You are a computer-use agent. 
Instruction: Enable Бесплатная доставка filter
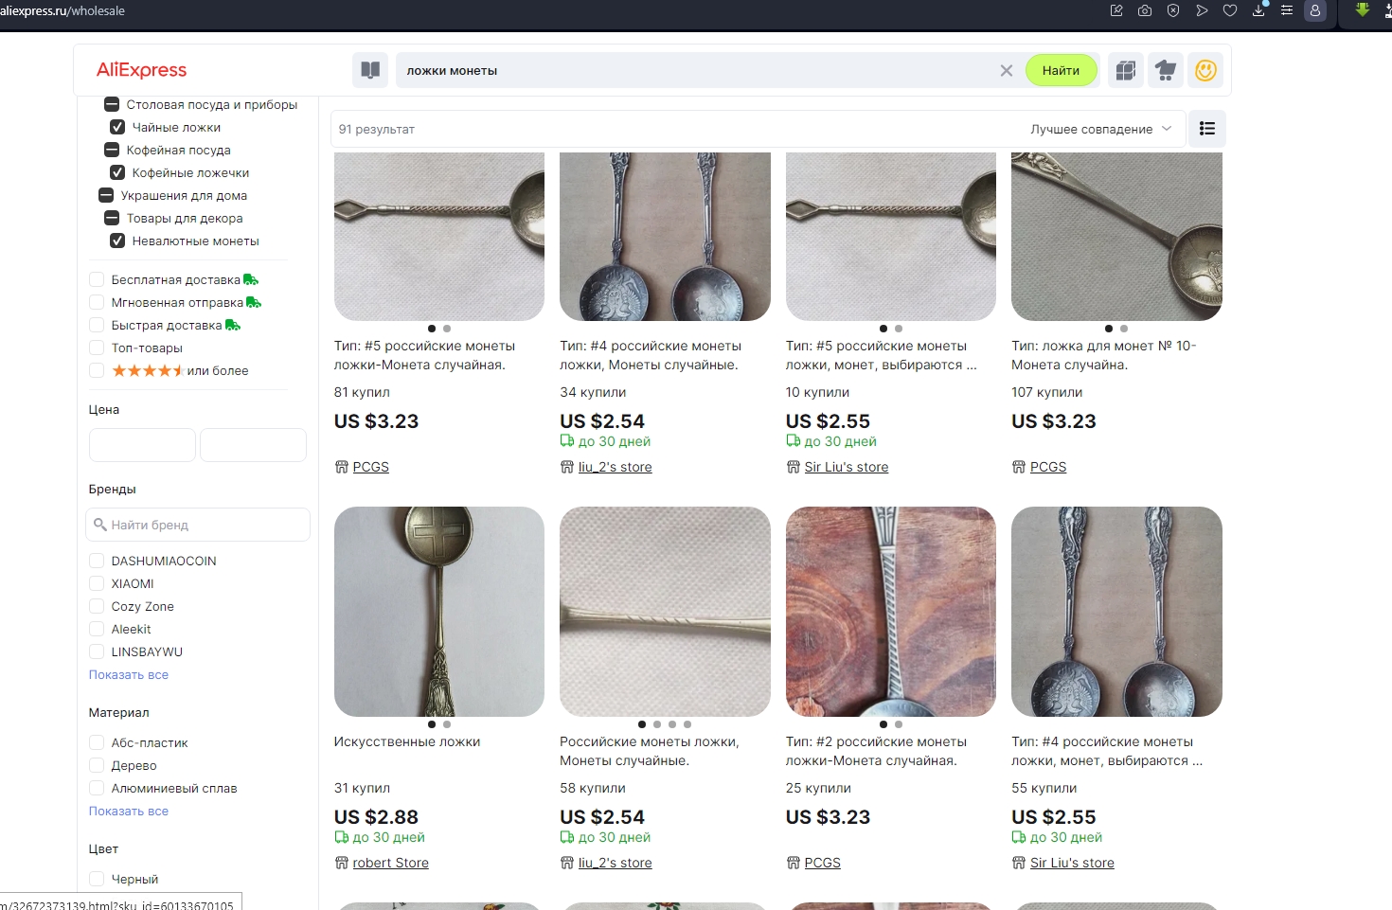coord(97,279)
